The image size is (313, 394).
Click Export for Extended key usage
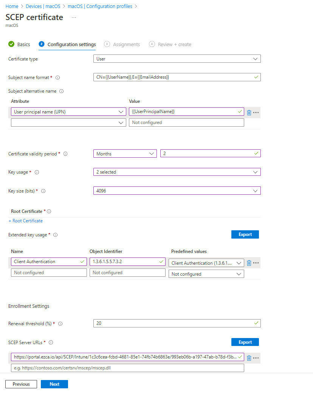pos(245,234)
